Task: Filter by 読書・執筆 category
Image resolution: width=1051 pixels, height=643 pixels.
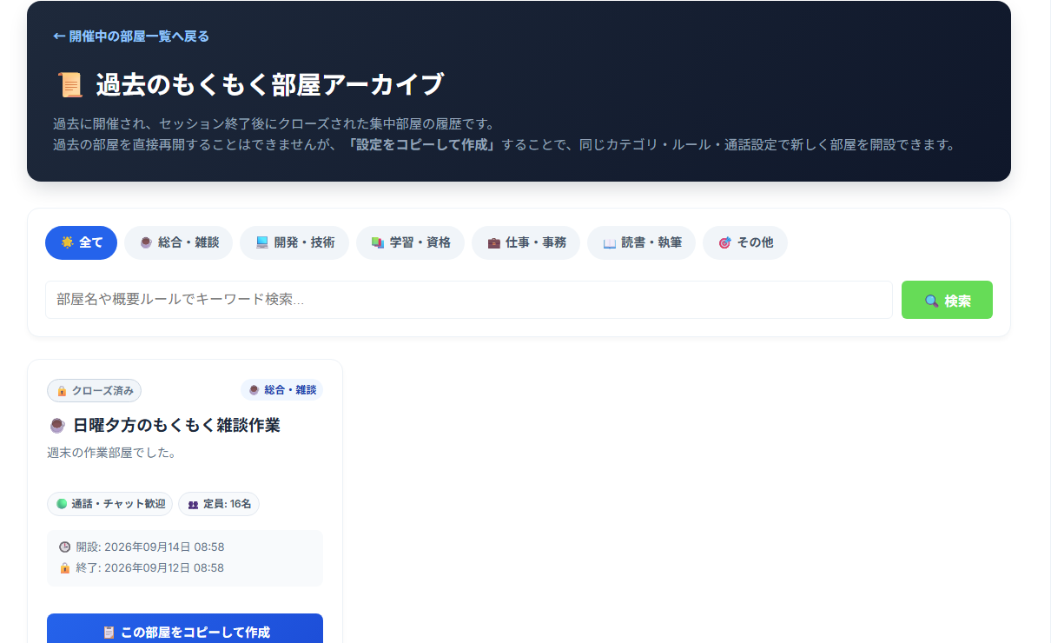Action: (x=641, y=242)
